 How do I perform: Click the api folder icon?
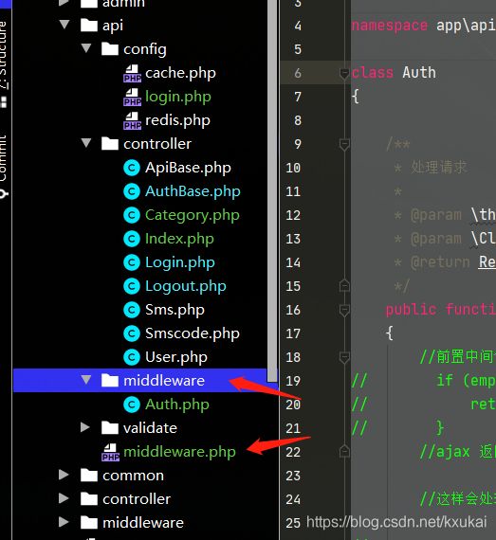[89, 25]
